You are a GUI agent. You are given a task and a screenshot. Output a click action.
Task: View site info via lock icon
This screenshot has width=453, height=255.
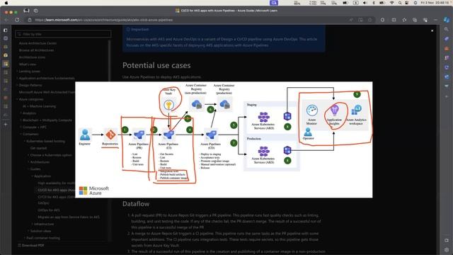point(30,20)
